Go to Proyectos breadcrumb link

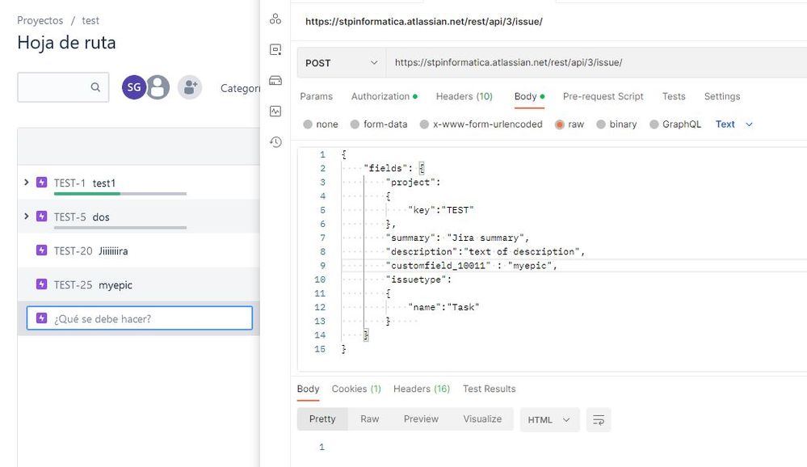point(40,20)
